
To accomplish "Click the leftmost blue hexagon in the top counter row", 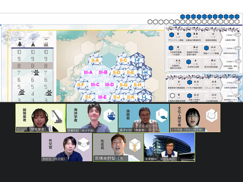I will (182, 17).
